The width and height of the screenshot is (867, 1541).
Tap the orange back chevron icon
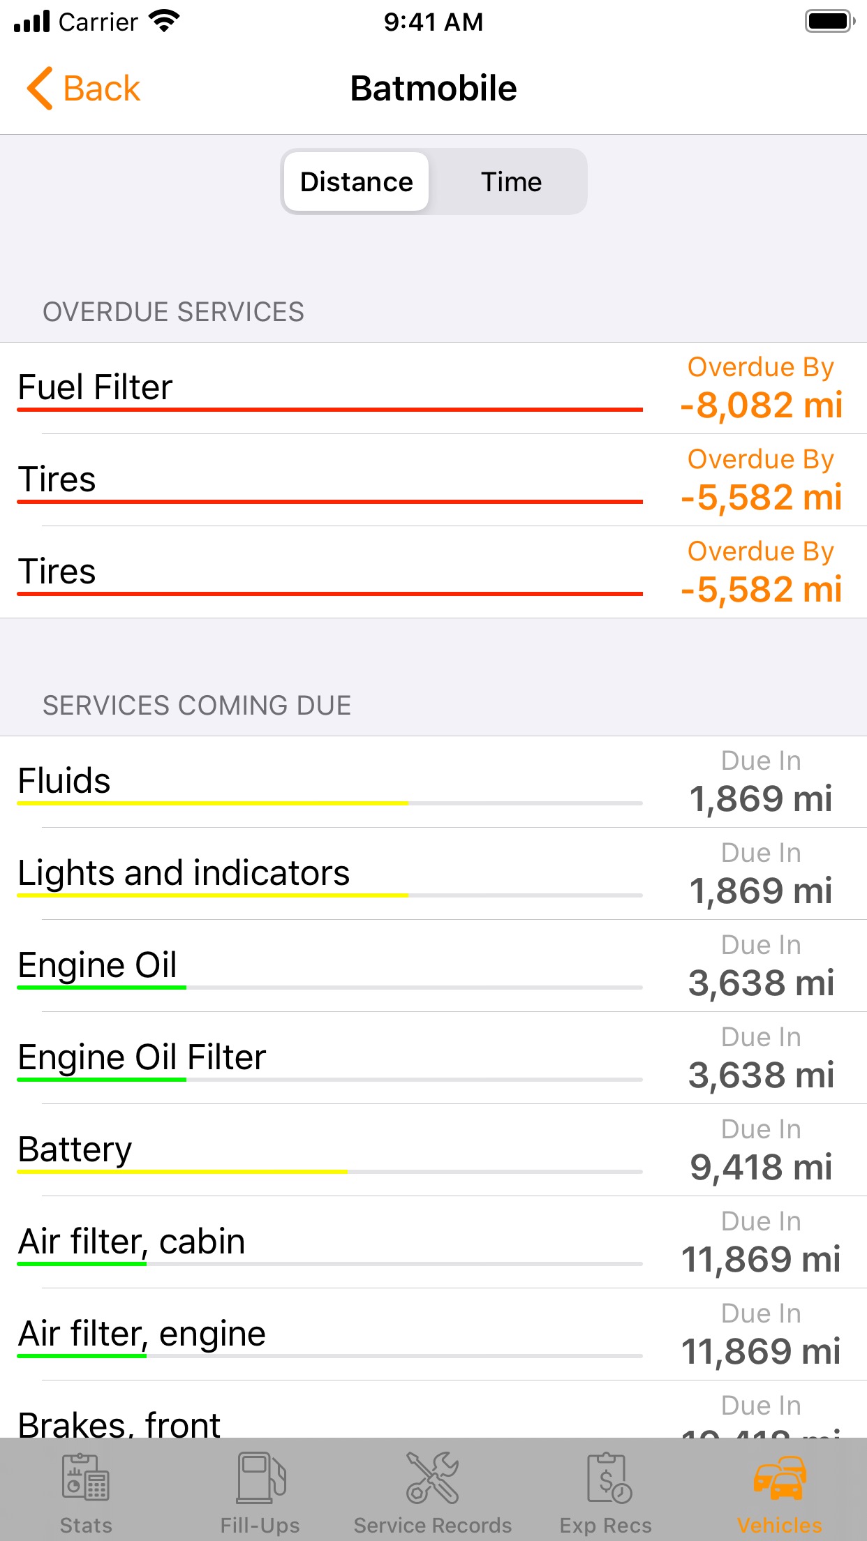pos(40,89)
